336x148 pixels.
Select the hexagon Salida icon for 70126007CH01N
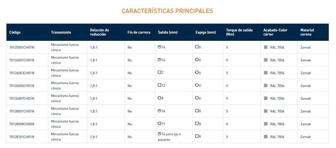[x=159, y=98]
